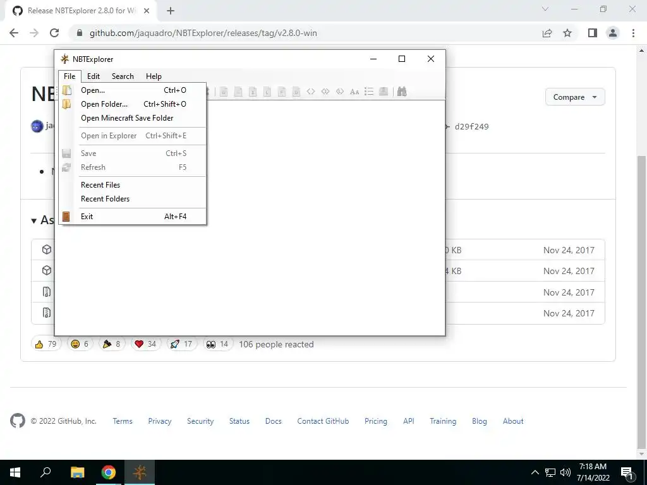
Task: Click the Add Int Array Tag icon
Action: click(325, 92)
